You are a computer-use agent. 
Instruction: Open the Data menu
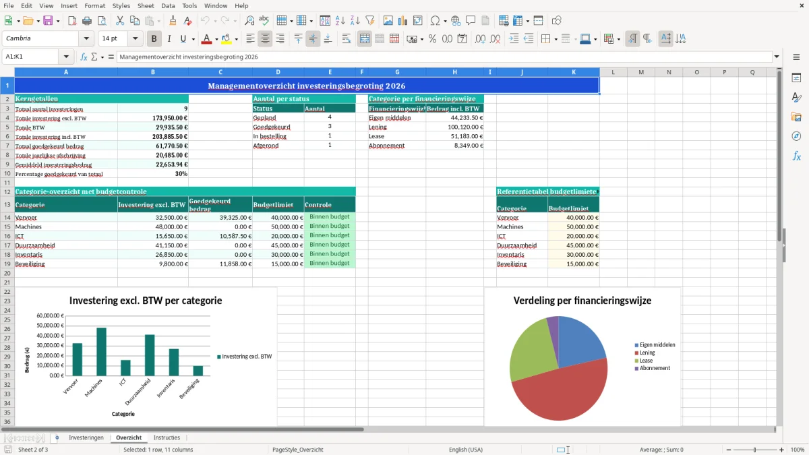pos(168,5)
